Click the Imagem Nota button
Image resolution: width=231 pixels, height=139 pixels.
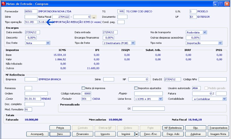218,134
